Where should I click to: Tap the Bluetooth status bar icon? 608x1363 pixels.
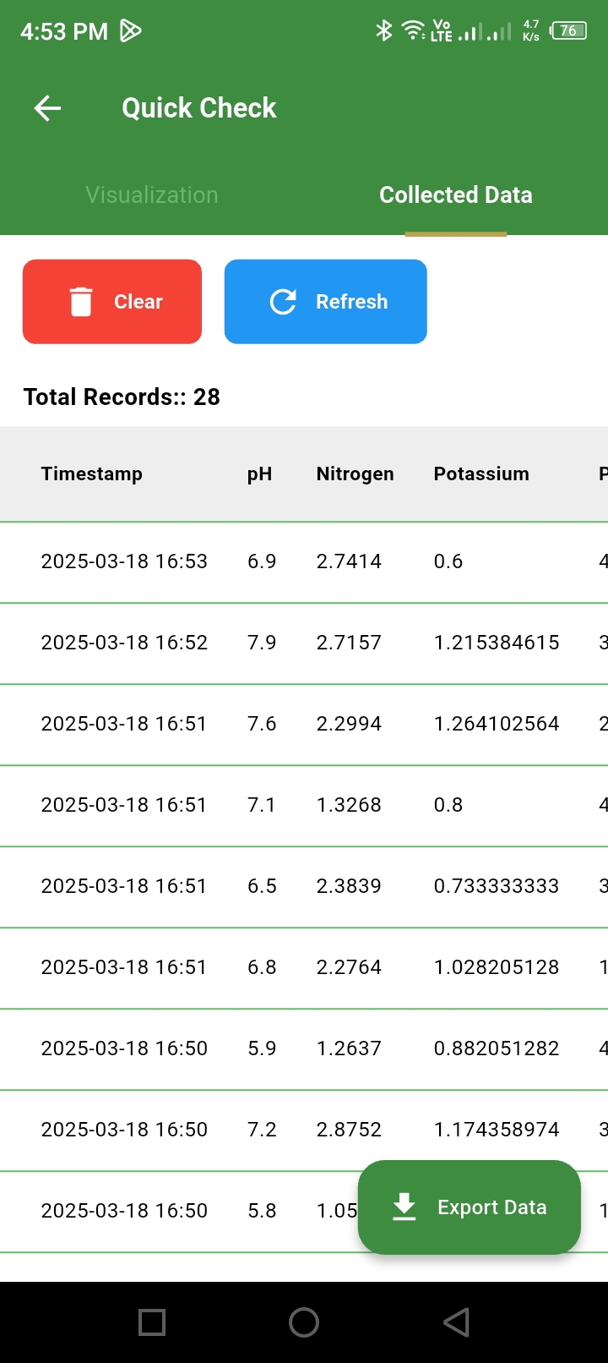[384, 31]
